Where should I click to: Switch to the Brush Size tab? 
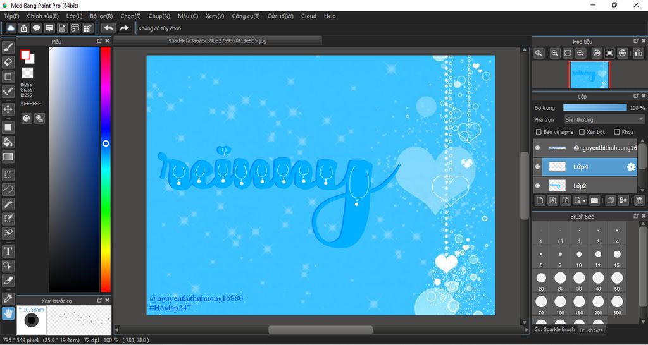(591, 330)
